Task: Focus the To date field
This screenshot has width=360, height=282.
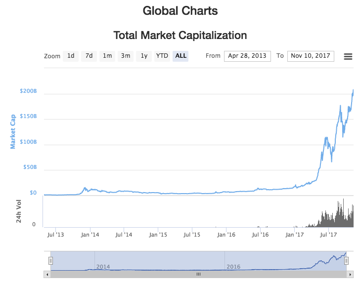Action: (311, 56)
